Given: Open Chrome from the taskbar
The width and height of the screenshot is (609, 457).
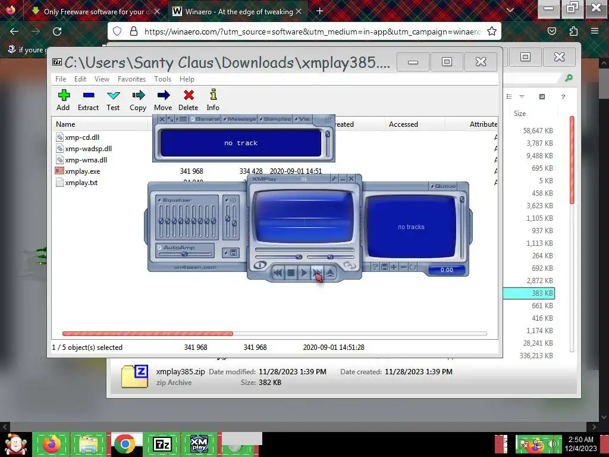Looking at the screenshot, I should 125,444.
